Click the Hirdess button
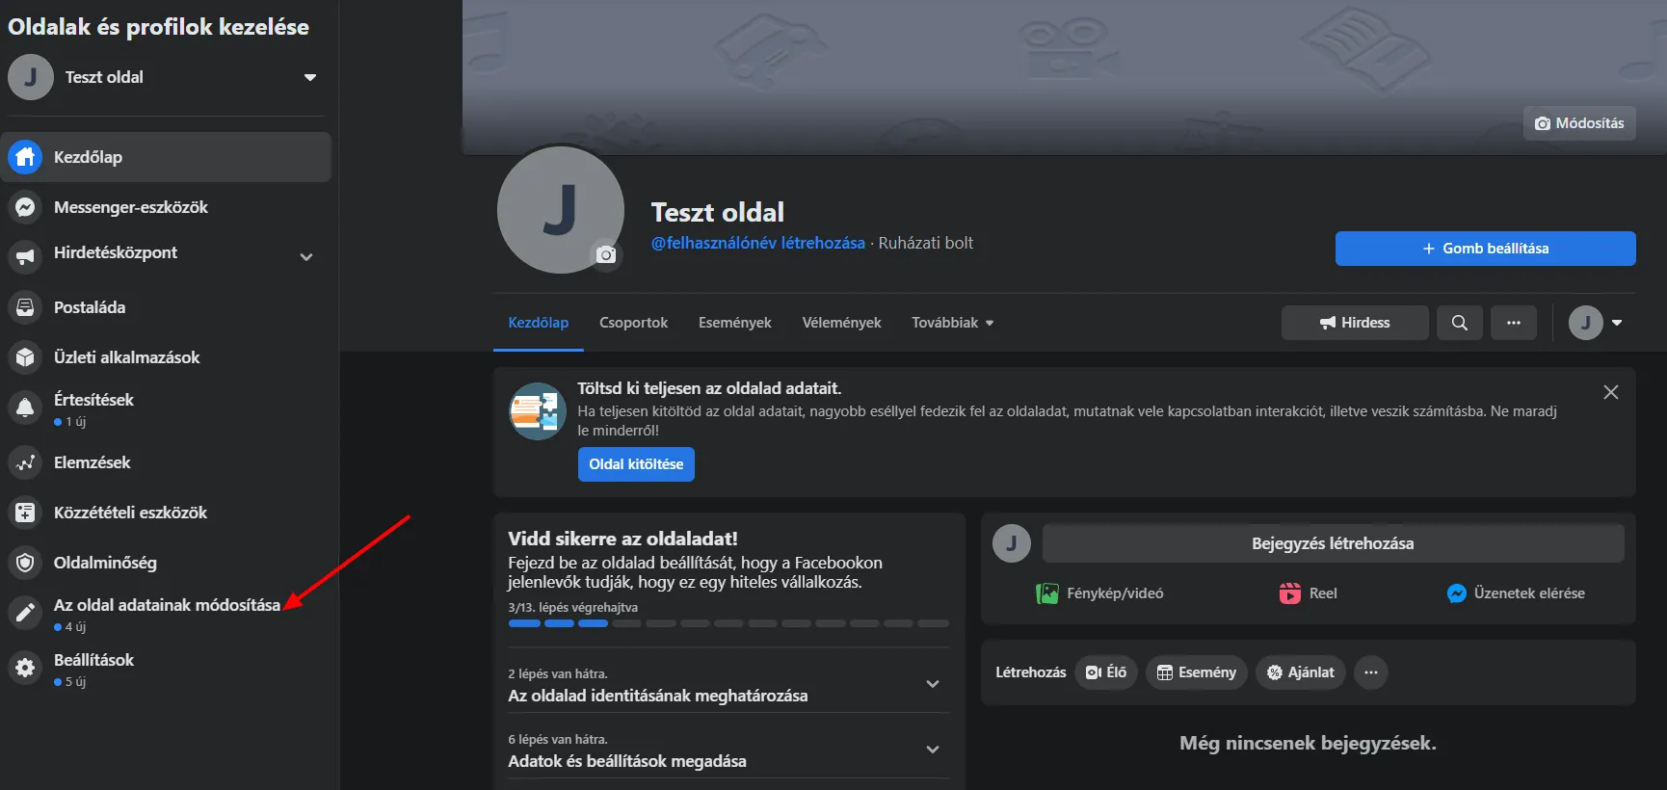Screen dimensions: 1667x790 coord(1355,323)
